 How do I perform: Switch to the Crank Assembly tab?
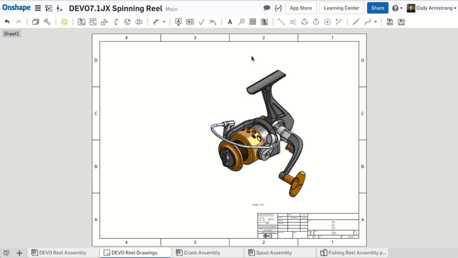point(202,253)
